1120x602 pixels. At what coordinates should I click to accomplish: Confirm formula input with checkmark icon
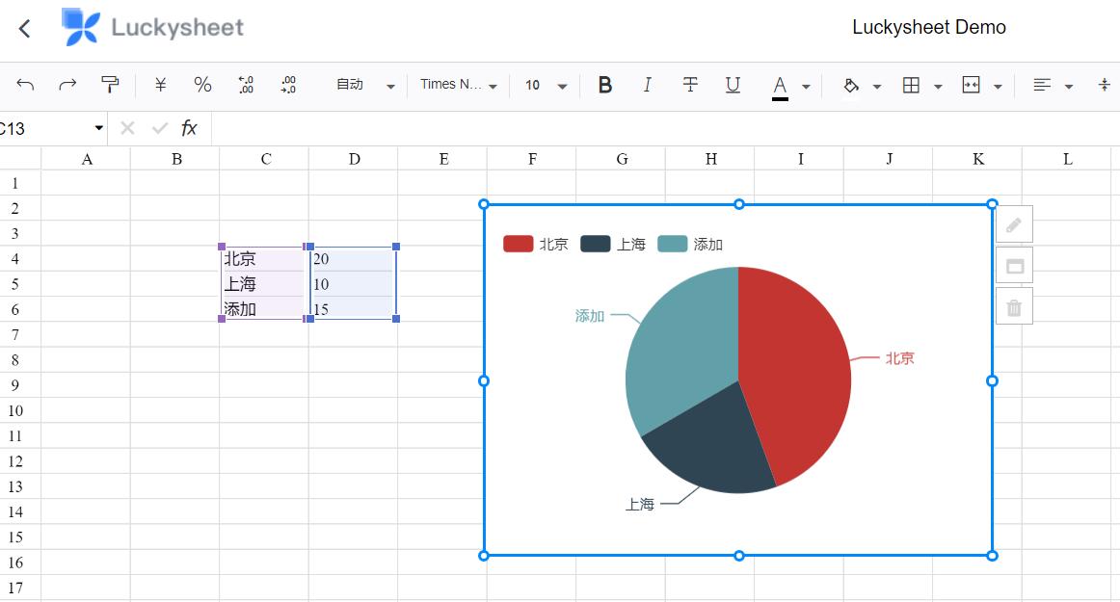[159, 128]
